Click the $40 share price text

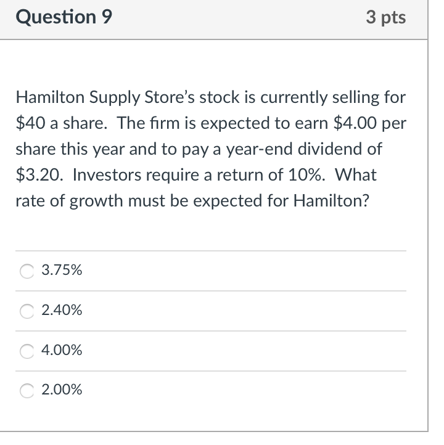tap(30, 123)
